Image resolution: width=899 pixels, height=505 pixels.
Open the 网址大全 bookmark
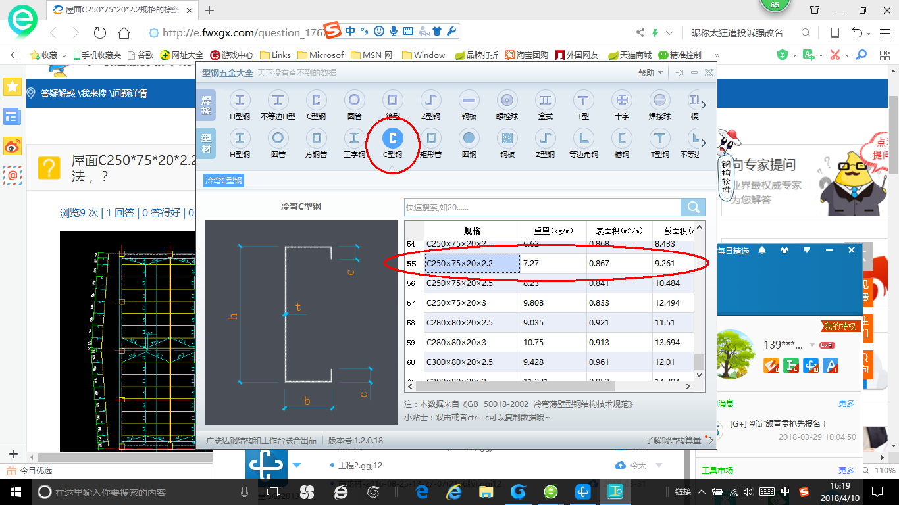[x=182, y=55]
